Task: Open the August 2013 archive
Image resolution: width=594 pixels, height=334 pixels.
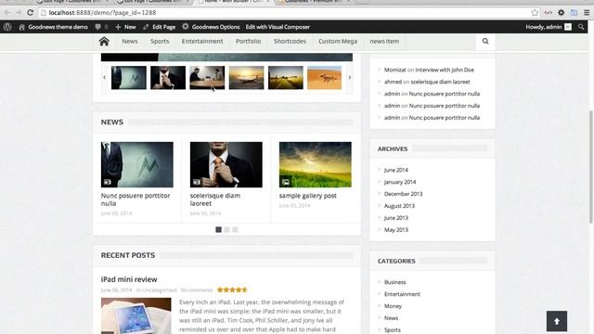Action: (399, 206)
